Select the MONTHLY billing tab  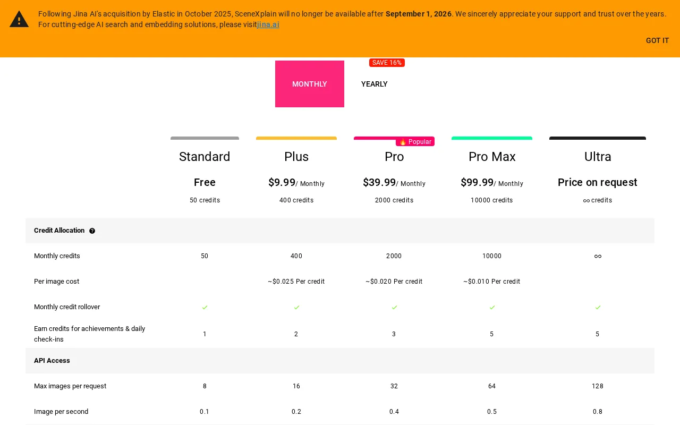pyautogui.click(x=310, y=84)
